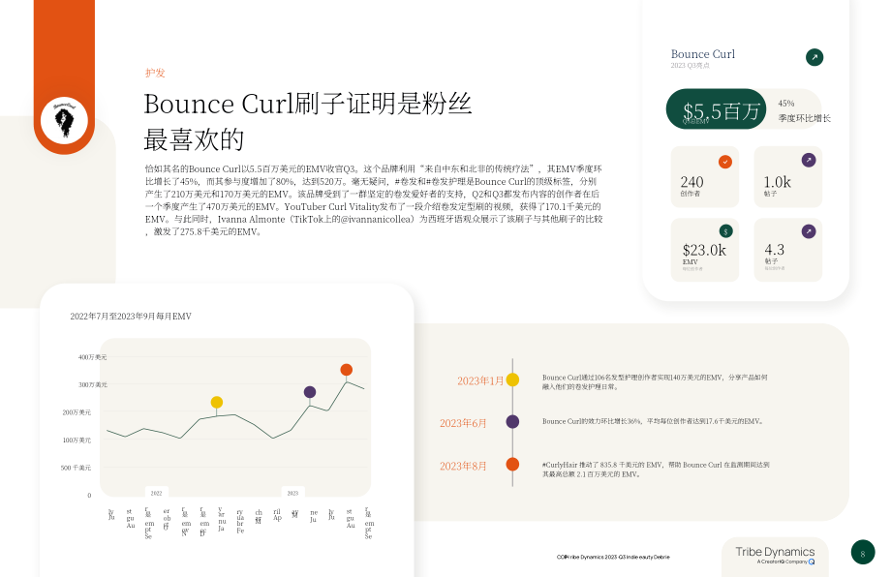Click the #CurlyHair description text

click(656, 470)
